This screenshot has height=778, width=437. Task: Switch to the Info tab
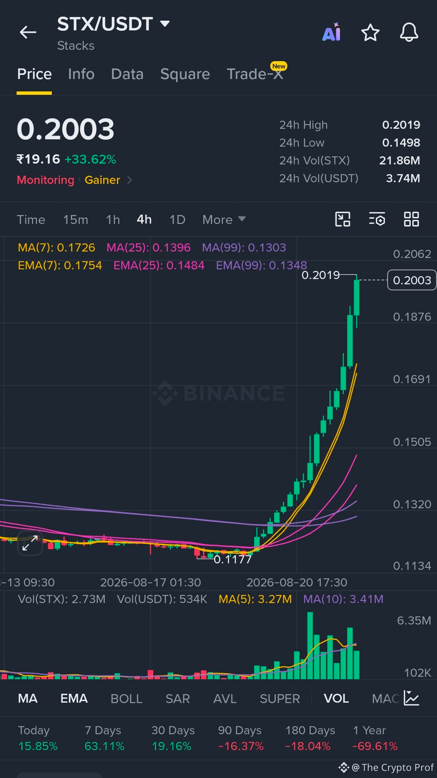(x=81, y=74)
